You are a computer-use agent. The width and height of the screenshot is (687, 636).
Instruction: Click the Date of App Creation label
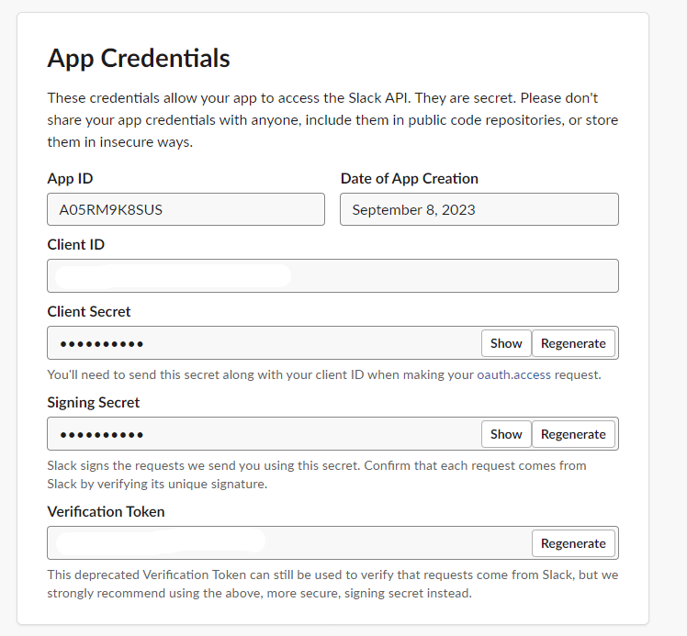click(410, 179)
